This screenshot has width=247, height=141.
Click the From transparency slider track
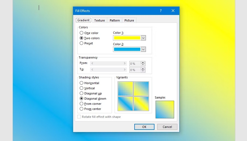(x=108, y=63)
